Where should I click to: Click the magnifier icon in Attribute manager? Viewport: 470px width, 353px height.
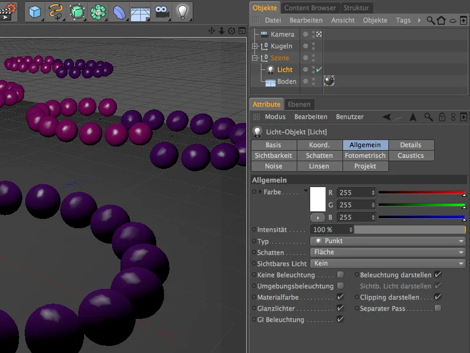428,116
